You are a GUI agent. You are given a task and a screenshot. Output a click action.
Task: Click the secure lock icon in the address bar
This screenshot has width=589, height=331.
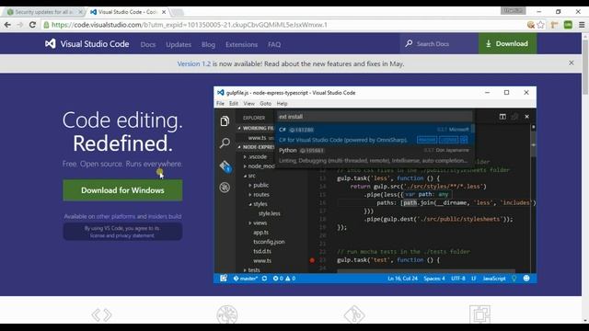click(x=46, y=25)
